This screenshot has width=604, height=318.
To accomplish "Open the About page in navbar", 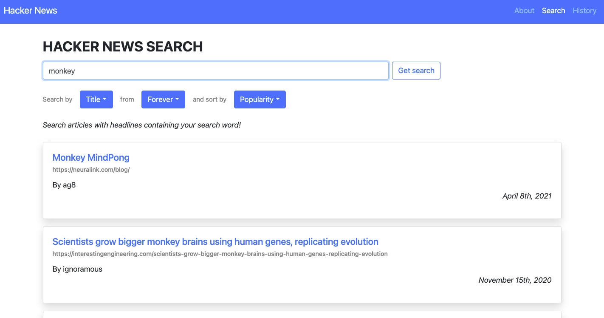I will click(x=524, y=11).
